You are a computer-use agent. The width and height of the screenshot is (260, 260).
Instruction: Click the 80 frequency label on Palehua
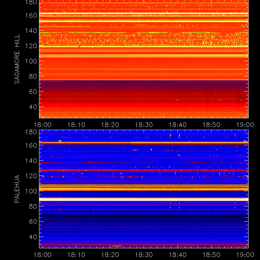click(x=33, y=206)
